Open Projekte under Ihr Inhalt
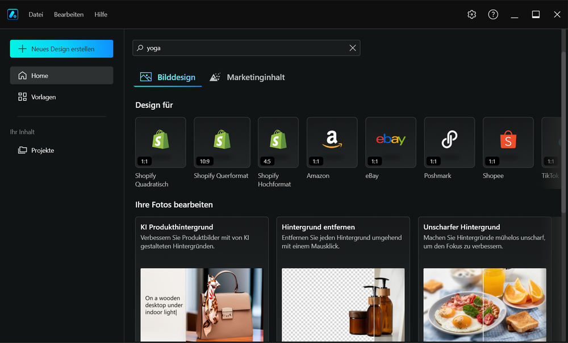Viewport: 568px width, 343px height. [x=43, y=150]
